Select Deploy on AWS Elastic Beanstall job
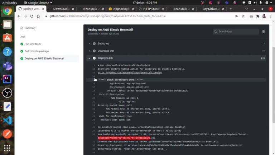275x155 pixels. [x=44, y=58]
